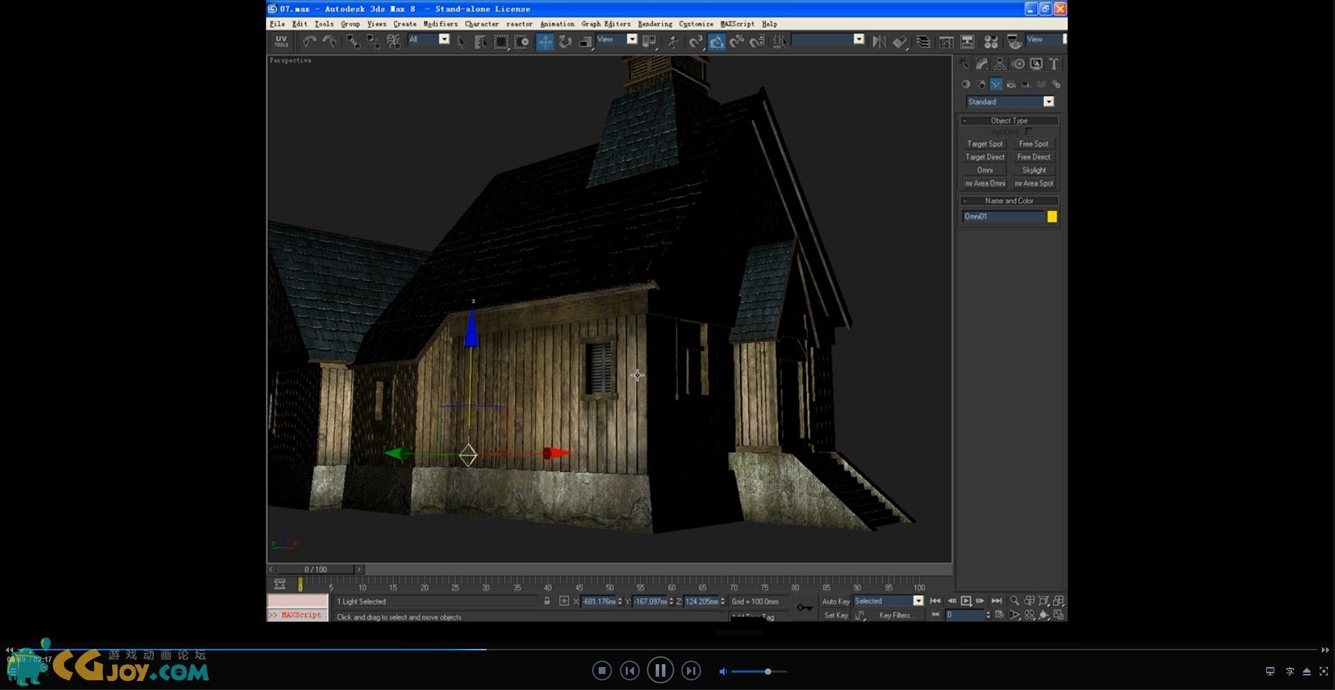
Task: Click the Zoom magnifier viewport tool
Action: tap(1014, 601)
